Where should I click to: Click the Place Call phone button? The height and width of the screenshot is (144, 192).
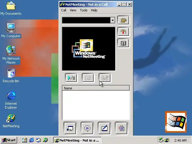tap(123, 20)
